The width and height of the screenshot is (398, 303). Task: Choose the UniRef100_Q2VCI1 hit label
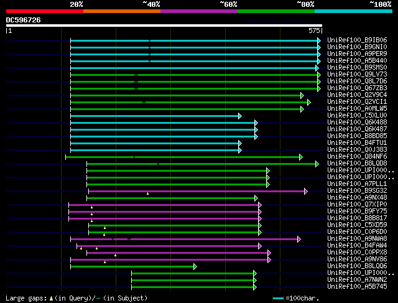[x=357, y=102]
